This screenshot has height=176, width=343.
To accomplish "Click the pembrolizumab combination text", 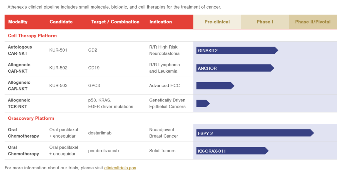I will point(104,151).
